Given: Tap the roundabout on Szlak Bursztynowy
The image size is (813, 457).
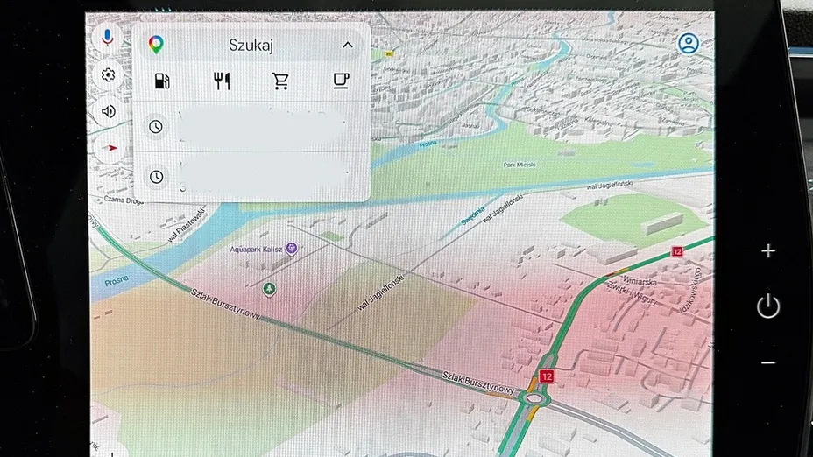Looking at the screenshot, I should click(534, 398).
